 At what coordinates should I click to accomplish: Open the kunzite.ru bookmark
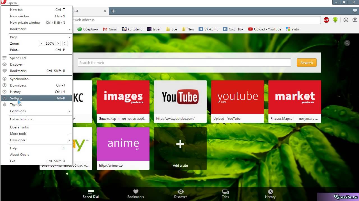[132, 29]
